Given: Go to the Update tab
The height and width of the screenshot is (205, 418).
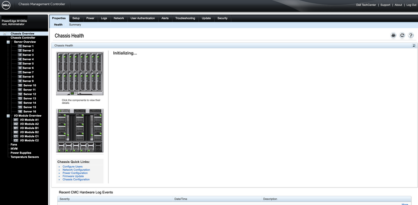Looking at the screenshot, I should click(206, 18).
